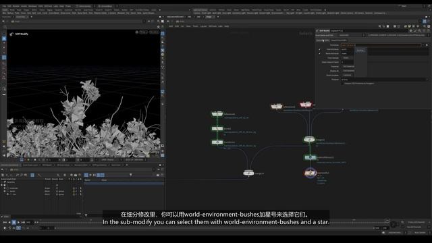432x243 pixels.
Task: Click the parameter pane help icon
Action: pos(428,30)
